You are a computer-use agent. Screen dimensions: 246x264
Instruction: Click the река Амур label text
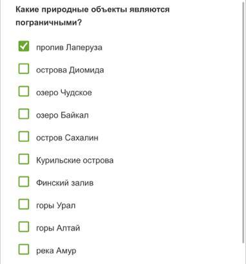tap(56, 250)
